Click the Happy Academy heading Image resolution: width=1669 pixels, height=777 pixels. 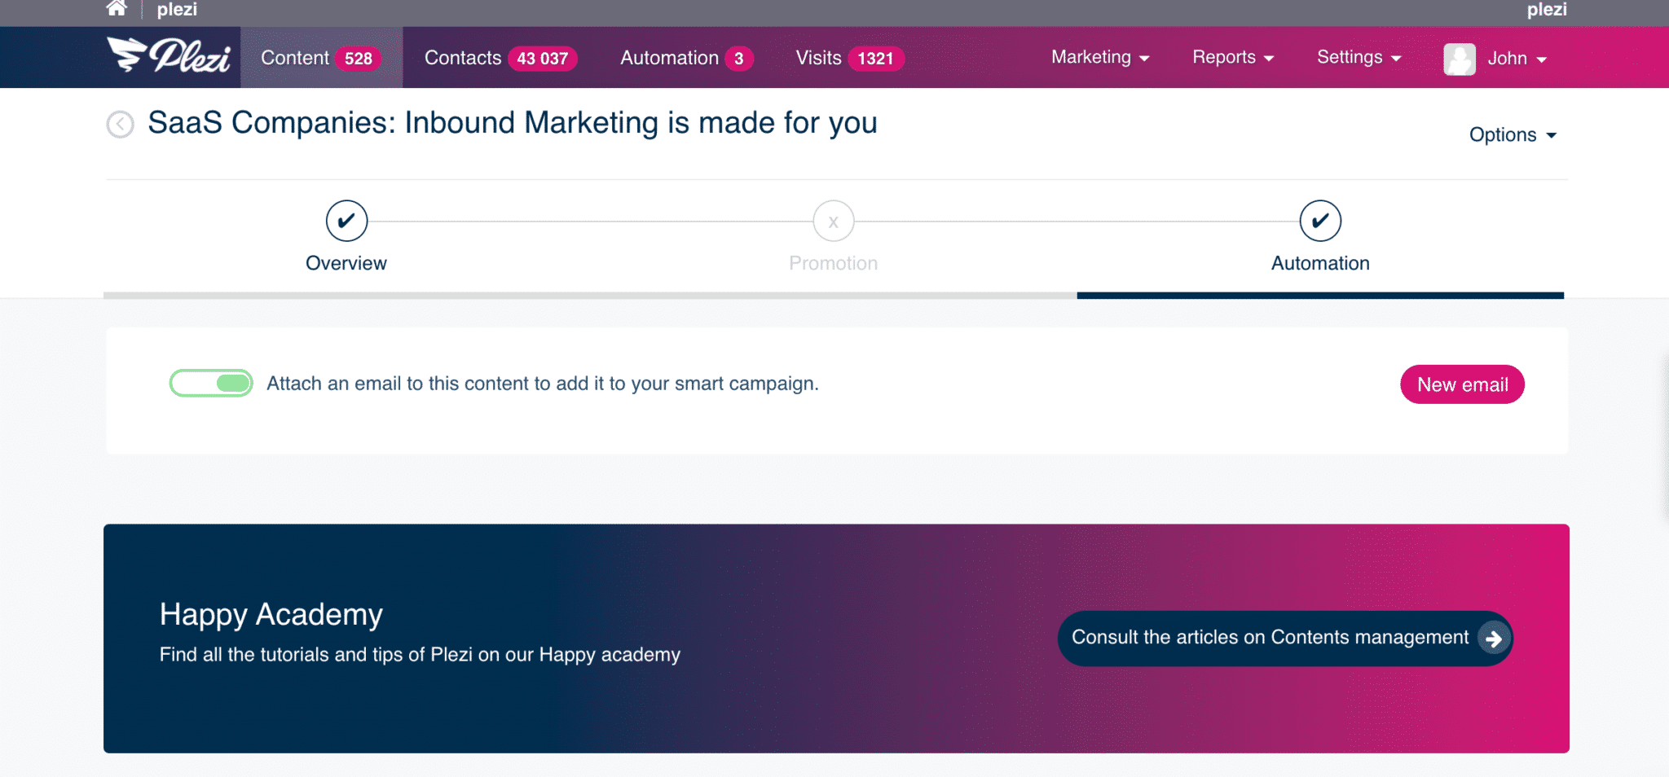pyautogui.click(x=271, y=615)
